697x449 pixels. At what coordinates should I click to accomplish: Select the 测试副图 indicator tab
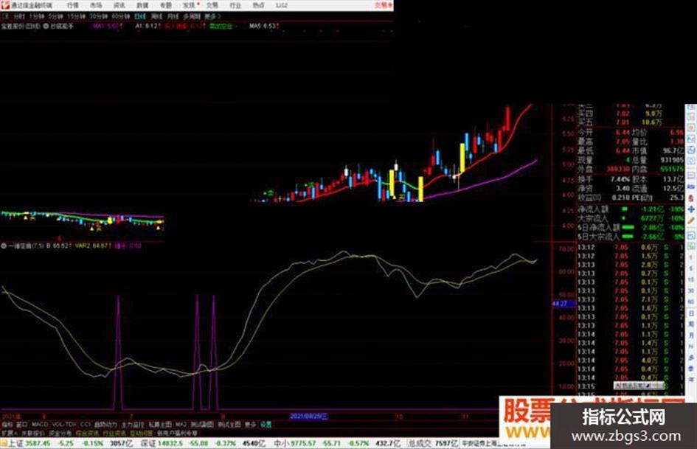coord(202,425)
